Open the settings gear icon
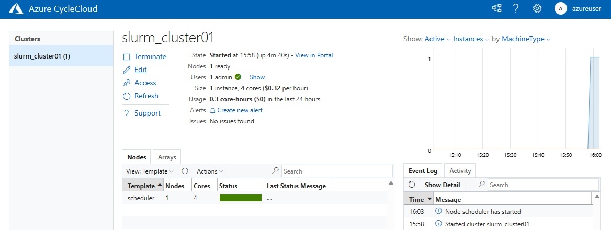The image size is (611, 230). point(537,8)
